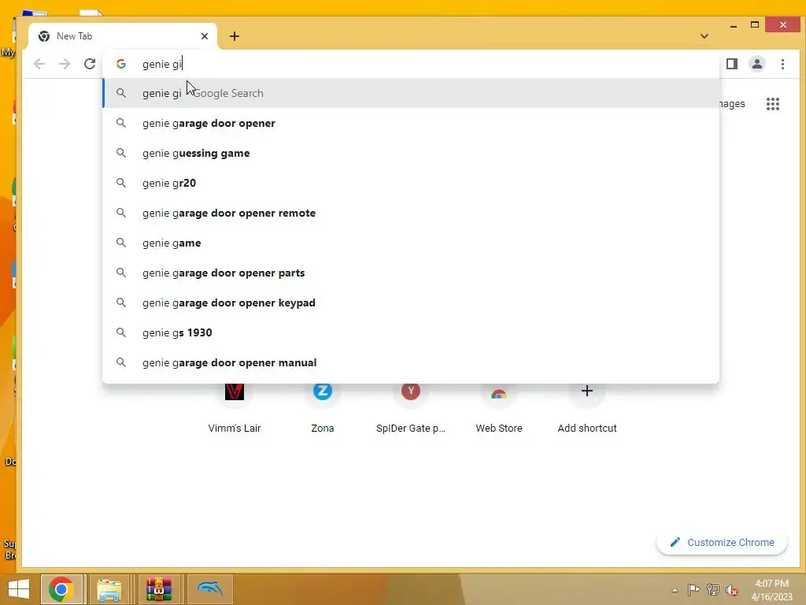Choose 'genie guessing game' suggestion

coord(411,153)
